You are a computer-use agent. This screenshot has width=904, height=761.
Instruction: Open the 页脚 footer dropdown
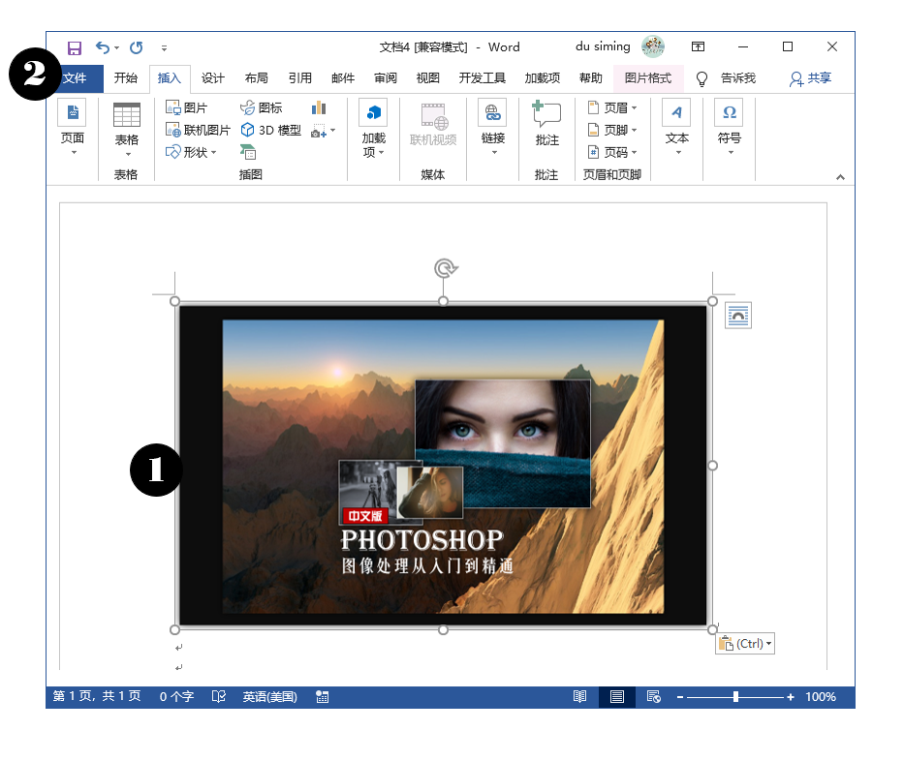point(612,130)
